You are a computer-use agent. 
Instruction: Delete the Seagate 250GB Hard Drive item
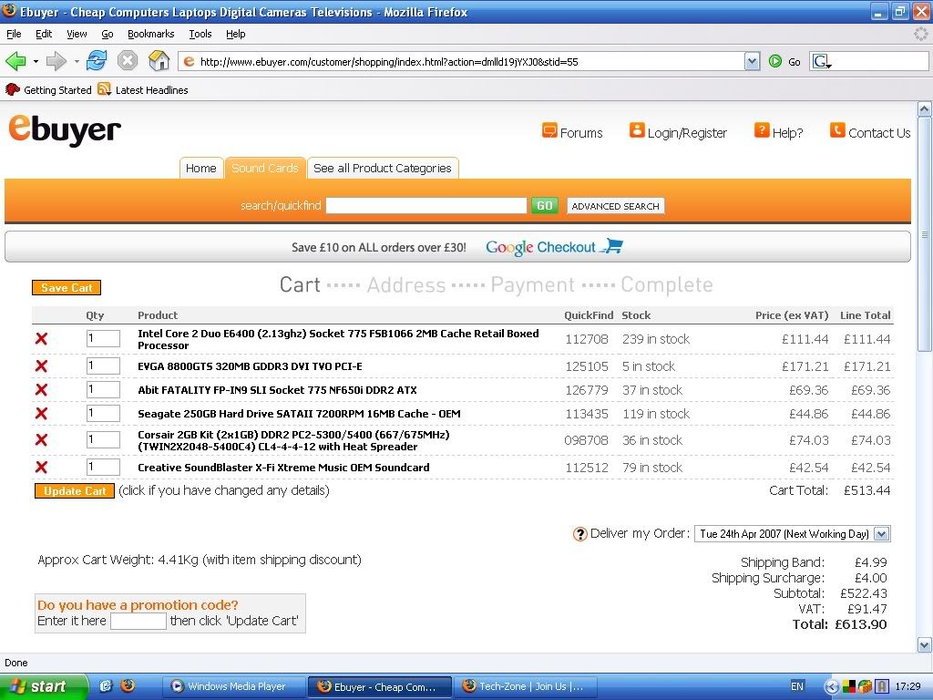click(41, 414)
